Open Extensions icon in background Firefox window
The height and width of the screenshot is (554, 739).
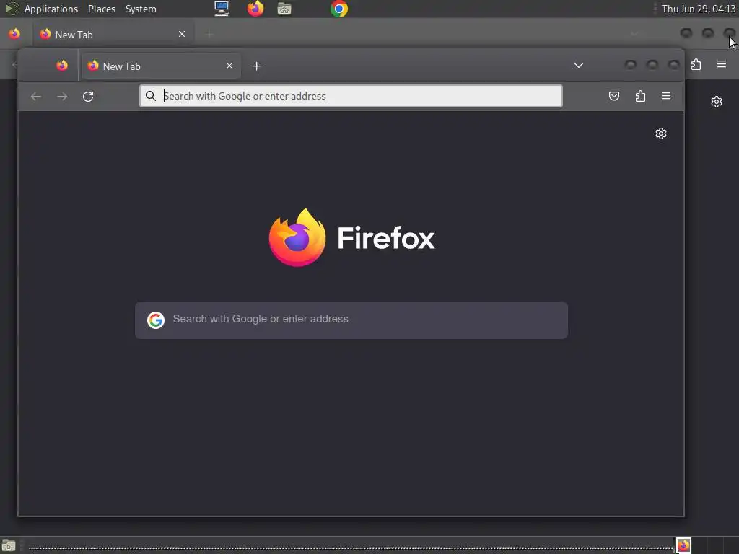(696, 64)
